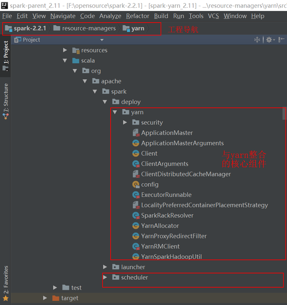Click the Collapse All icon in Project toolbar
This screenshot has width=287, height=305.
point(257,40)
